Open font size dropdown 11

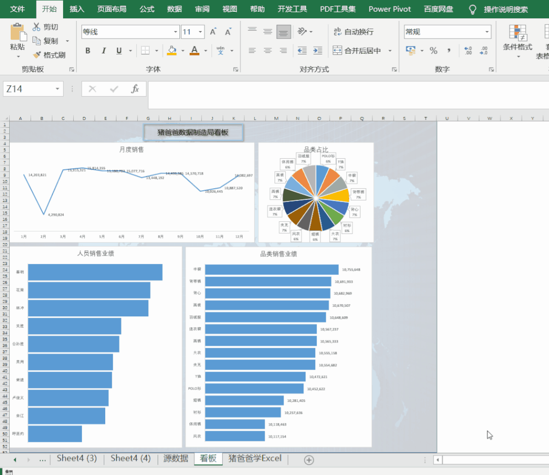pyautogui.click(x=200, y=32)
